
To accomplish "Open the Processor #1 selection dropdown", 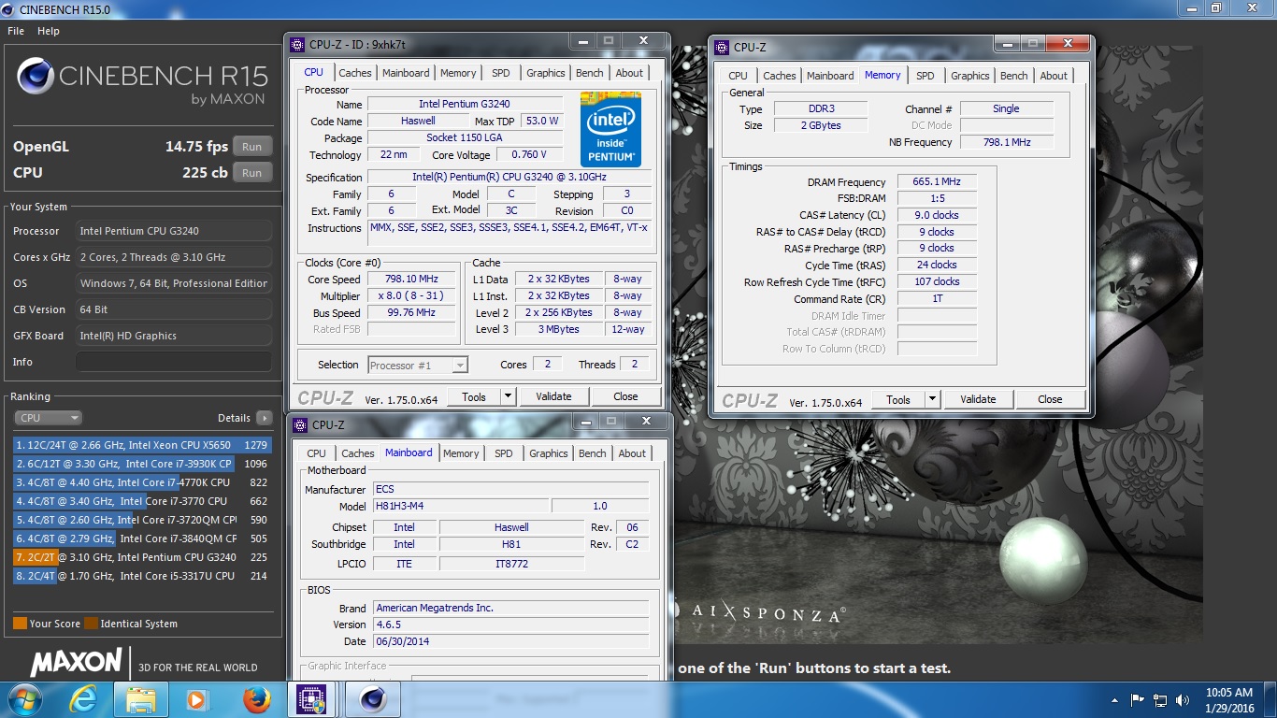I will [x=418, y=366].
